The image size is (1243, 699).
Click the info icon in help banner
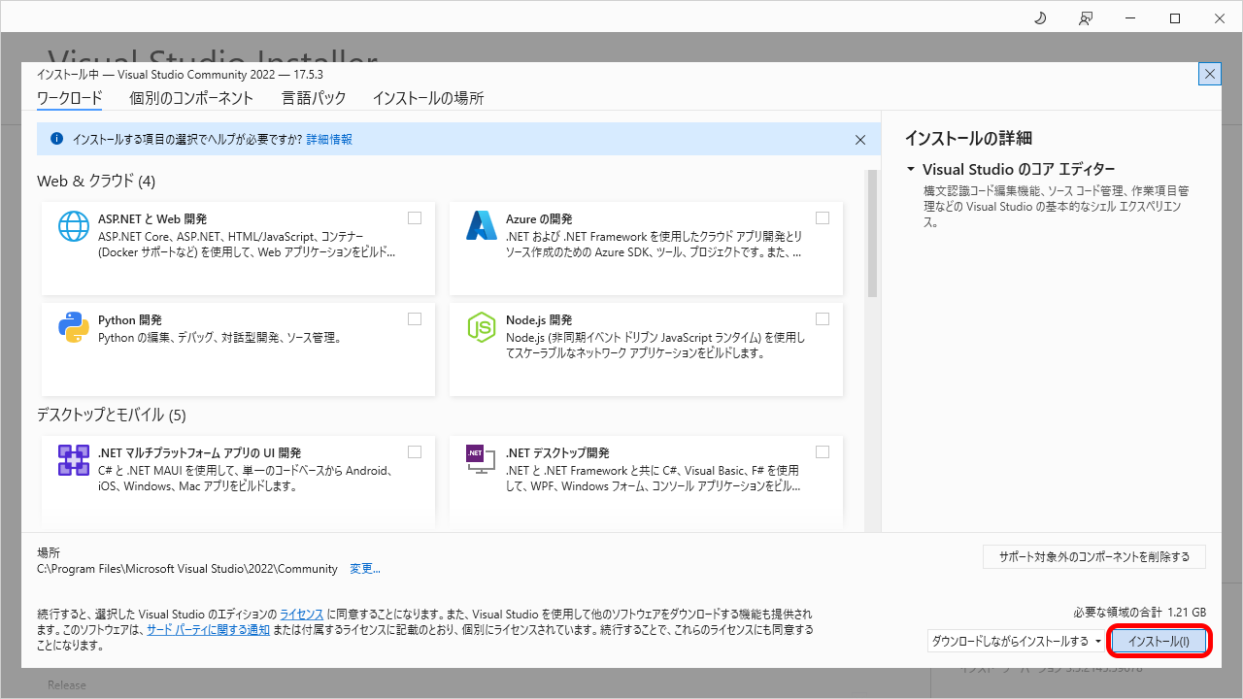tap(56, 139)
